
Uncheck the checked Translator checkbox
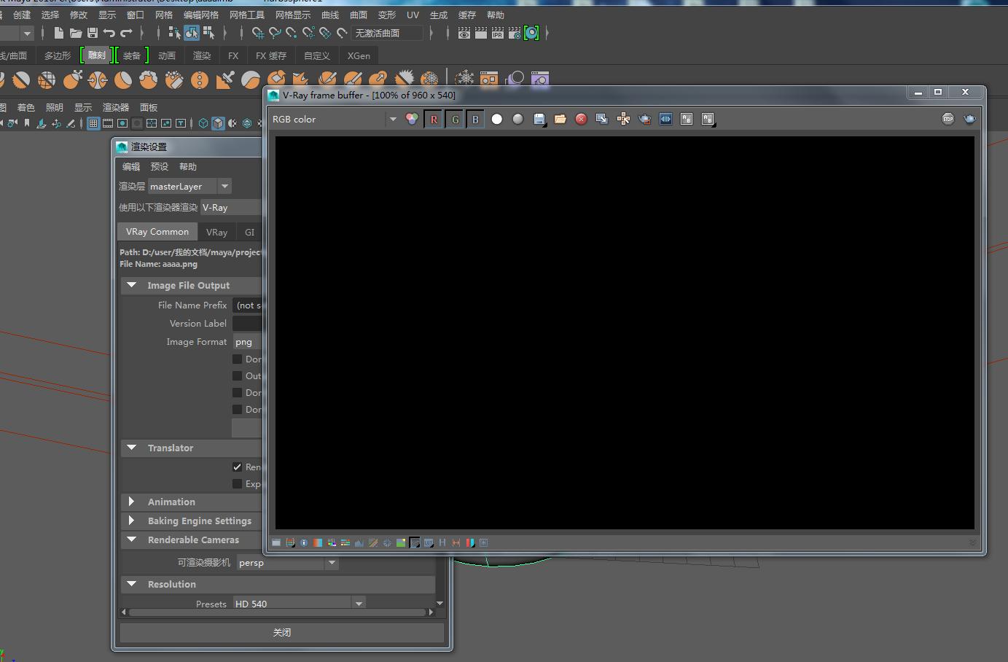tap(237, 467)
